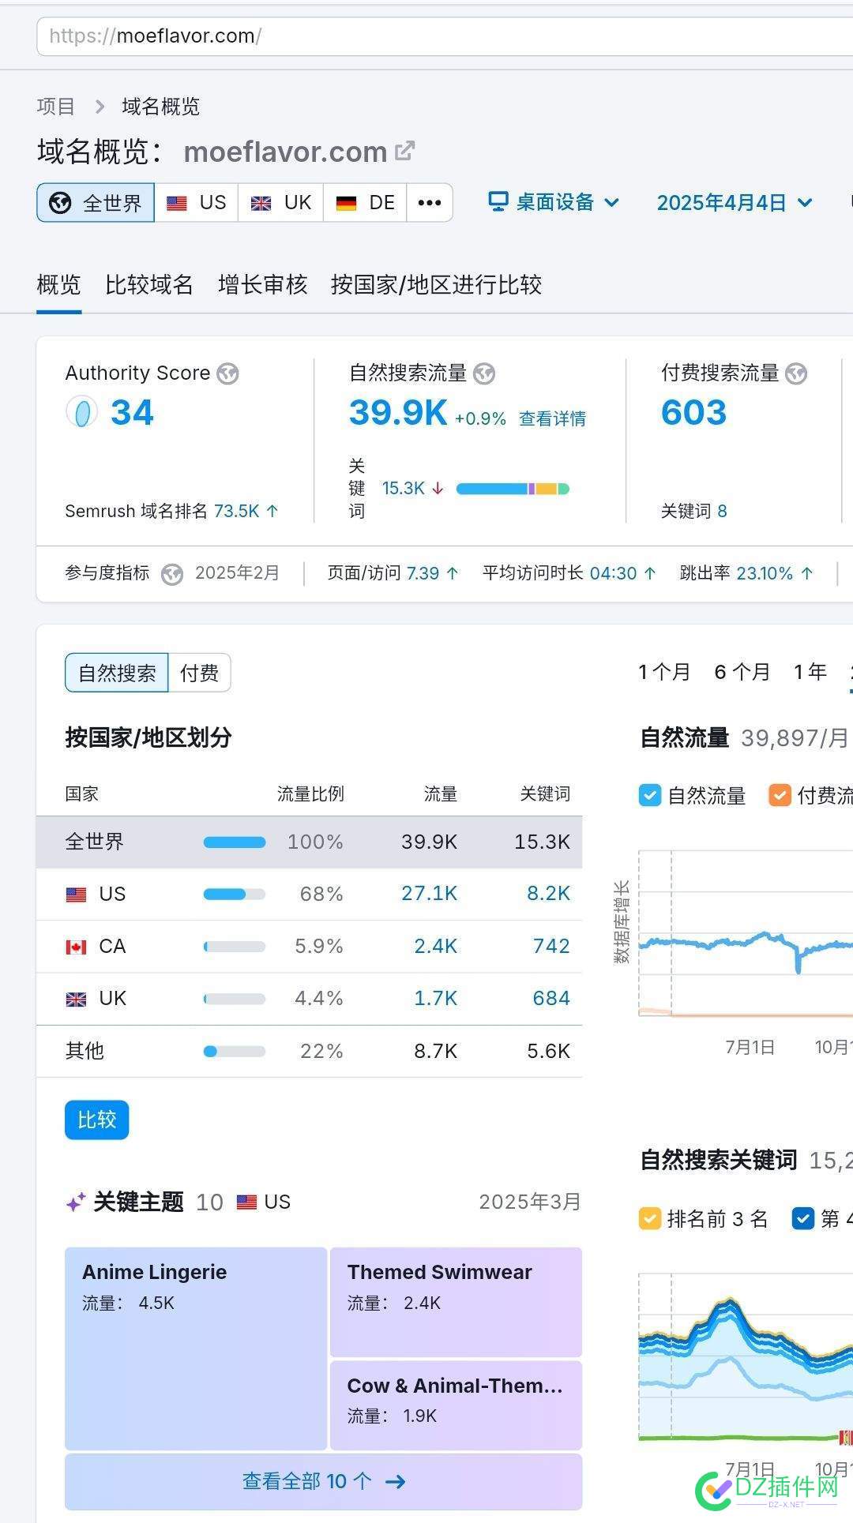Go to 项目 breadcrumb
This screenshot has height=1523, width=853.
(x=56, y=107)
